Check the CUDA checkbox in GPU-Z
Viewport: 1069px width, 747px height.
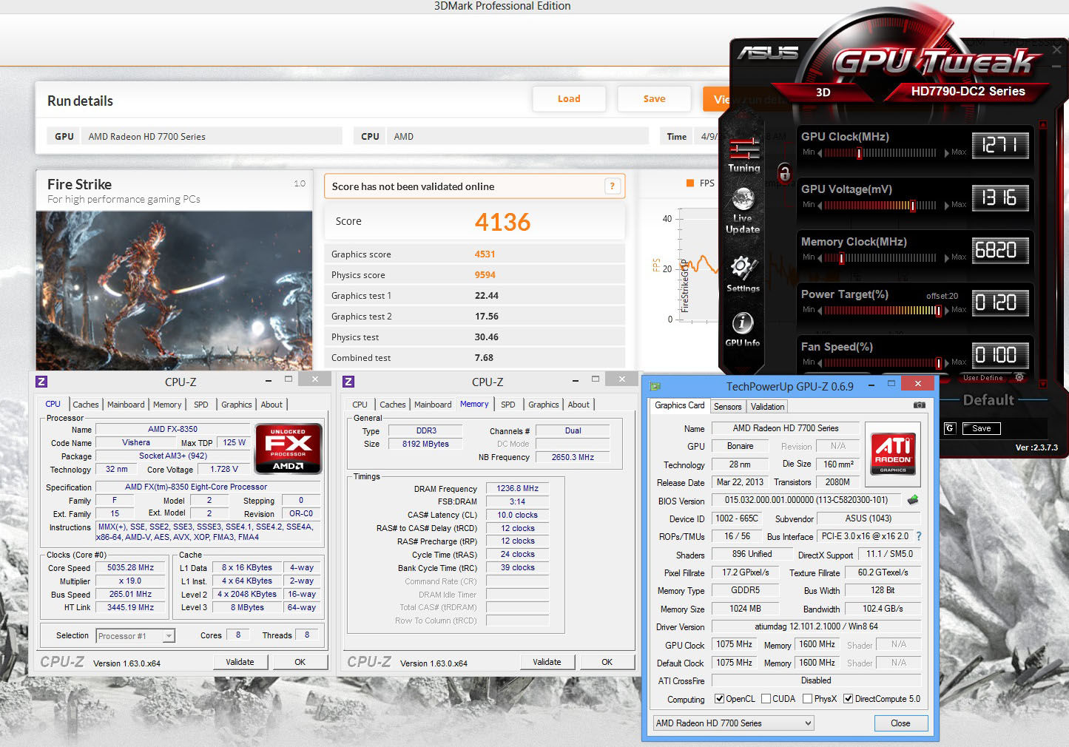click(766, 699)
